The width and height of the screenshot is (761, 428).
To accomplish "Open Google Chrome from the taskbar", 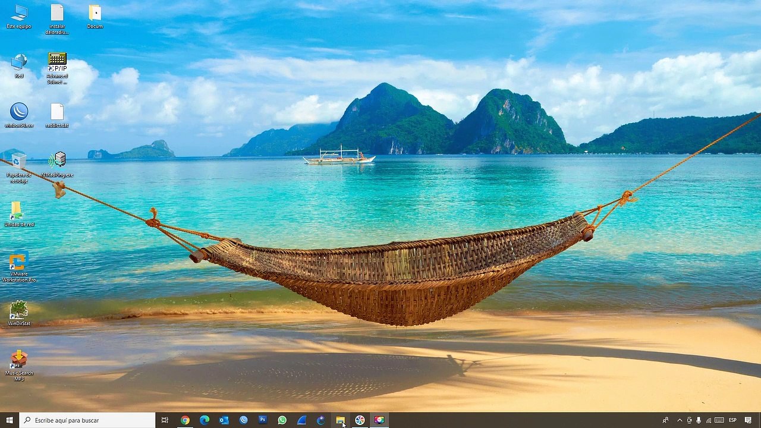I will pos(185,420).
